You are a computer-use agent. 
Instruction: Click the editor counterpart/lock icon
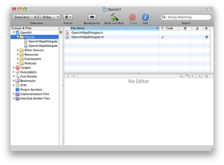tap(207, 76)
